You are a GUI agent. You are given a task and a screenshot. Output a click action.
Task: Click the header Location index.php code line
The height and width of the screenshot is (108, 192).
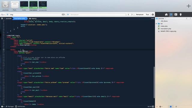pos(34,25)
